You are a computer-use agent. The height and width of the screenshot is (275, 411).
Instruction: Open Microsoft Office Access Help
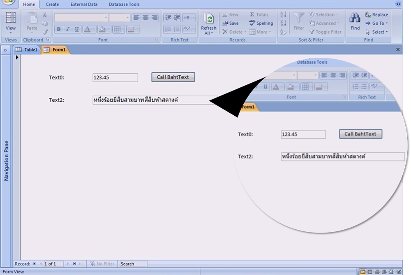point(398,4)
